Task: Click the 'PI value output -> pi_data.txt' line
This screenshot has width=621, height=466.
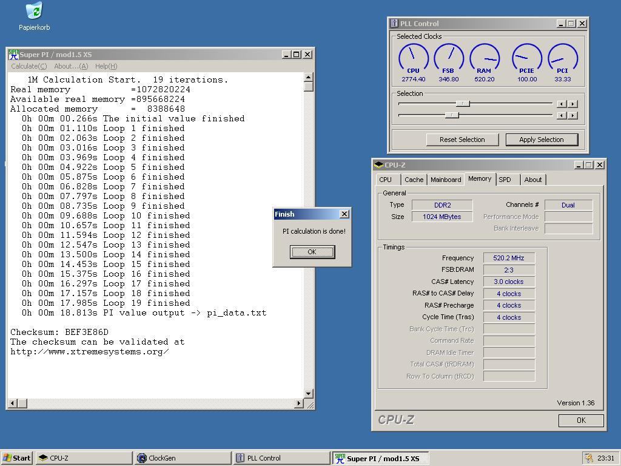Action: 144,313
